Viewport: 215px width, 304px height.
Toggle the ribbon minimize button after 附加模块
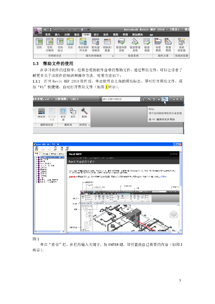[151, 35]
